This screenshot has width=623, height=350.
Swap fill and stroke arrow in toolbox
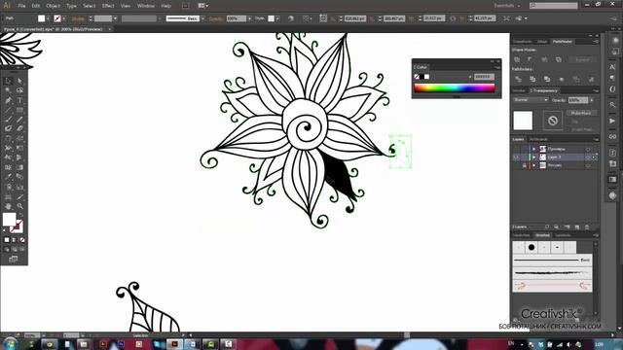[21, 216]
